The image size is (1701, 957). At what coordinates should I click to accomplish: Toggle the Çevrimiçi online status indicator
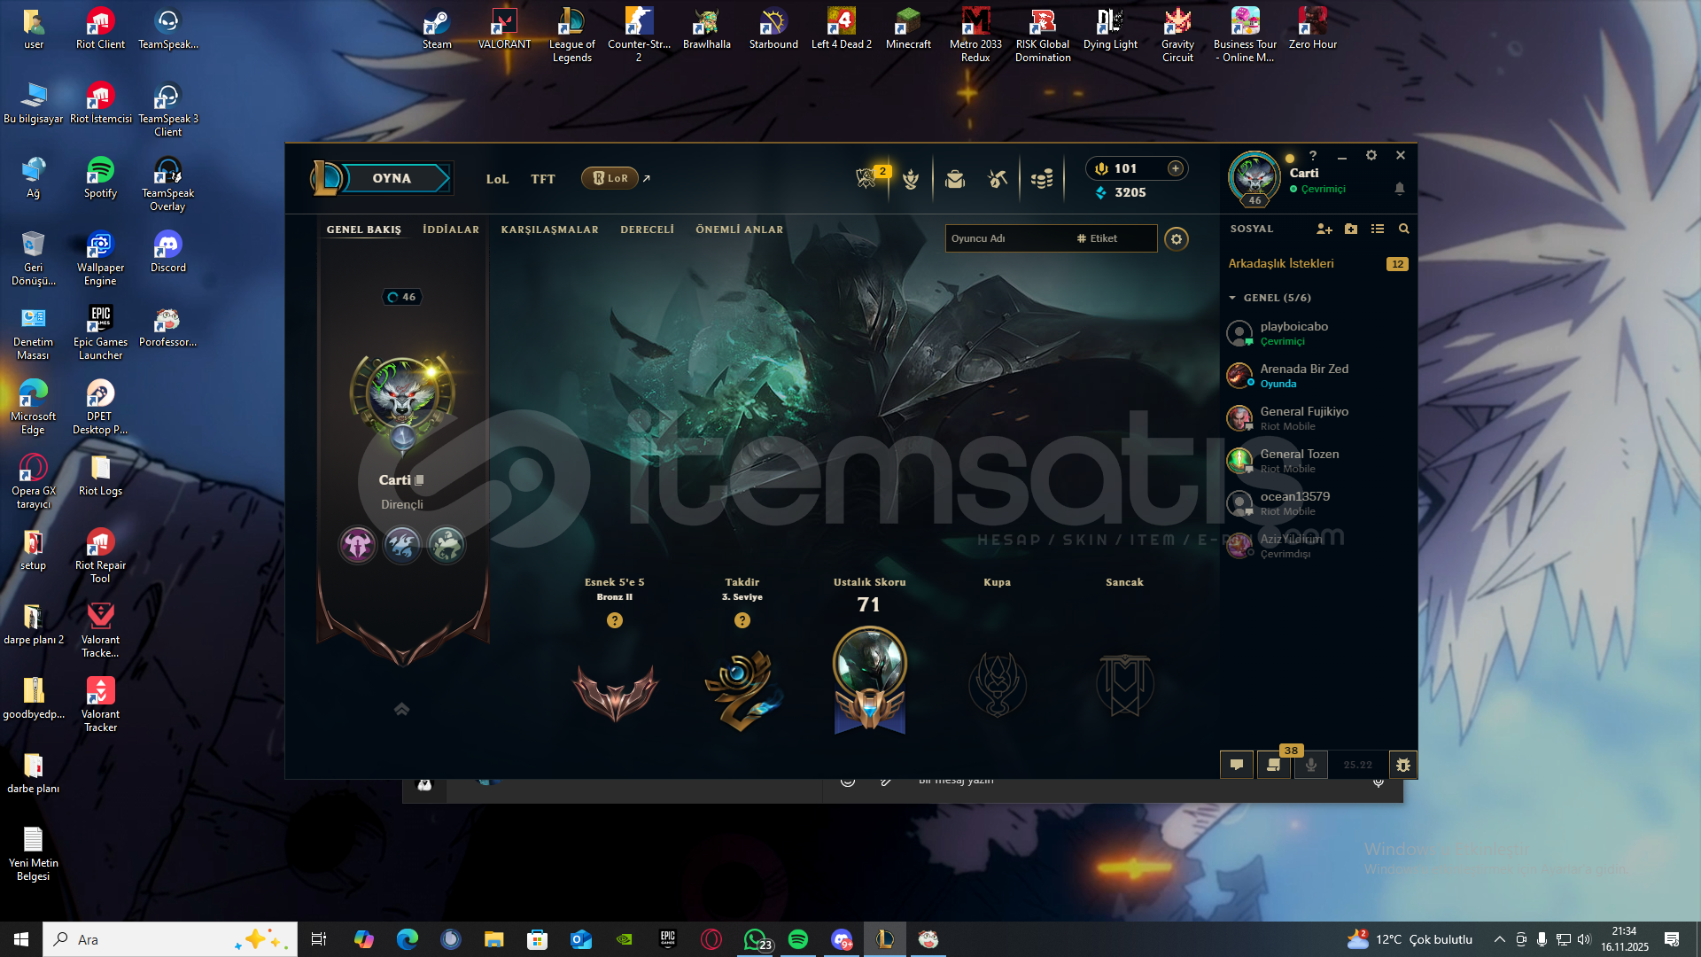point(1317,190)
